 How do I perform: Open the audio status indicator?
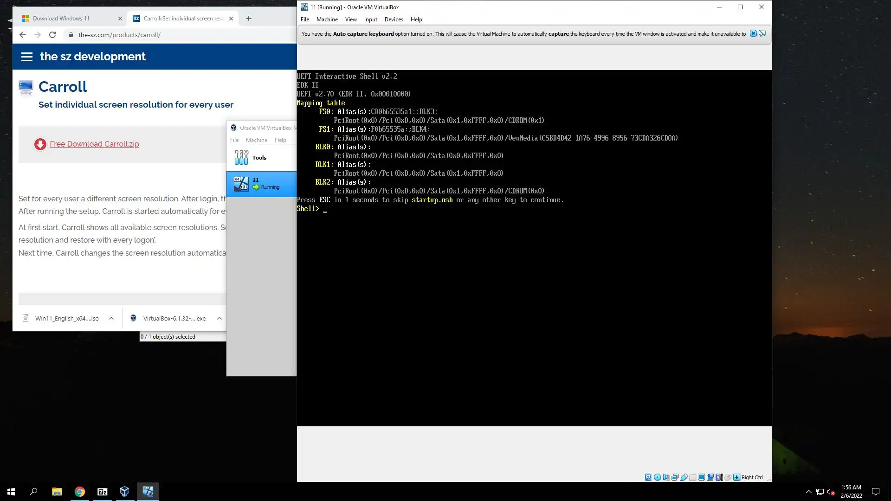coord(666,477)
